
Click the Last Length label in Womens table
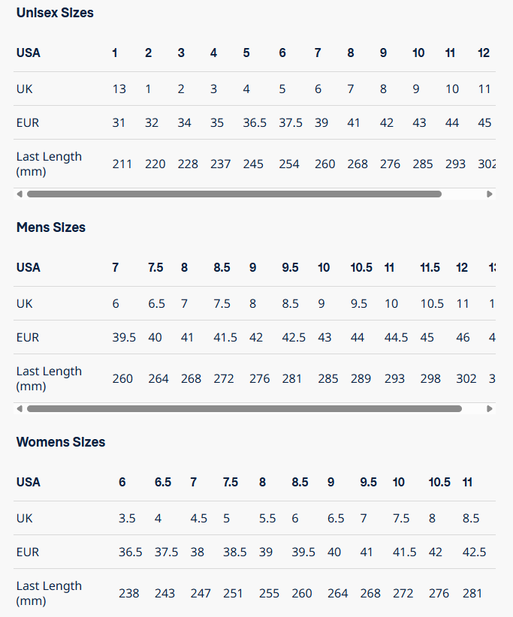coord(49,593)
